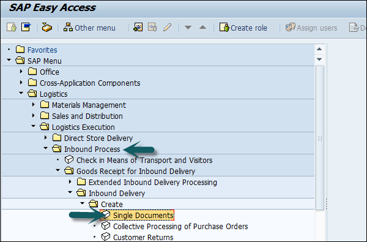
Task: Click the Direct Store Delivery folder icon
Action: [x=57, y=137]
